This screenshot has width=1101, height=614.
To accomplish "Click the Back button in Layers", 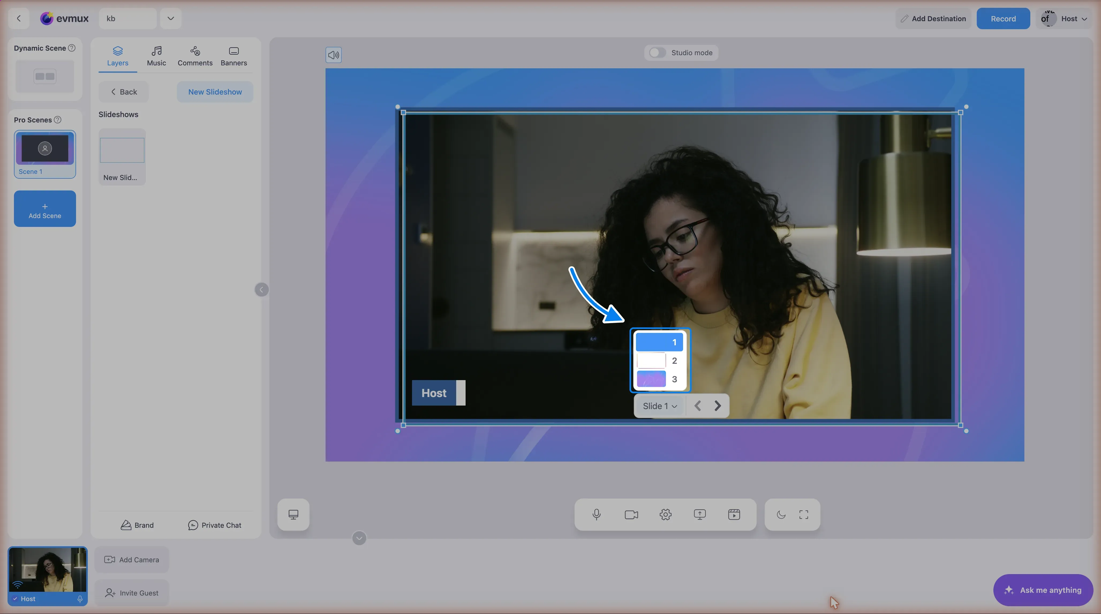I will click(123, 92).
